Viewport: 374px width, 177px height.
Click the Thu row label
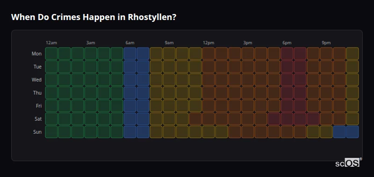point(37,93)
